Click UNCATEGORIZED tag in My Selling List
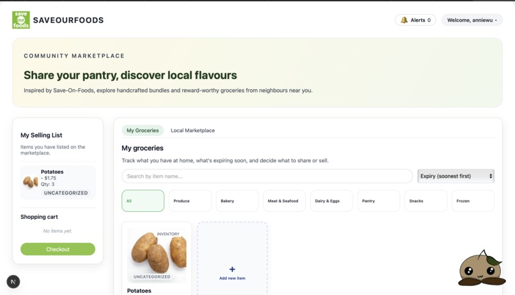The height and width of the screenshot is (295, 515). [66, 193]
